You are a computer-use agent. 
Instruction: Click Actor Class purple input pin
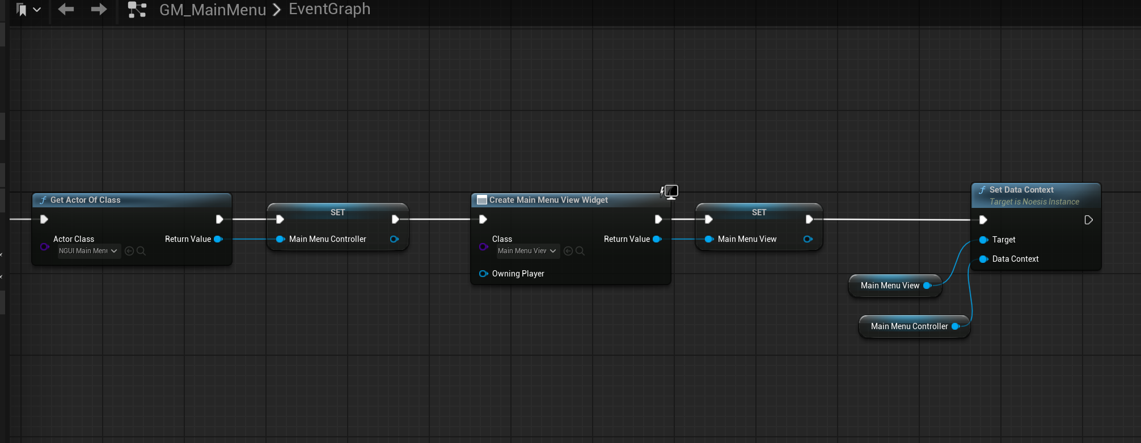coord(44,246)
